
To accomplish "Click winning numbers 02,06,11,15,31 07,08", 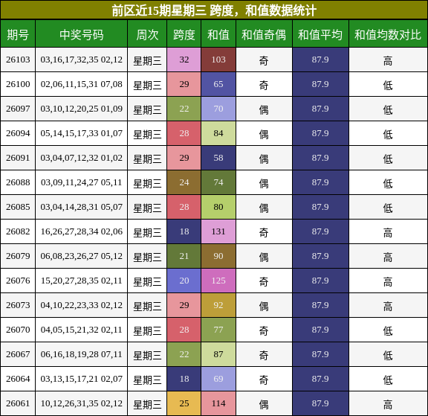I will point(81,84).
